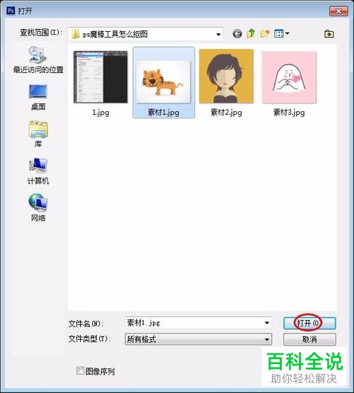Viewport: 354px width, 393px height.
Task: Go back using the back arrow icon
Action: (237, 33)
